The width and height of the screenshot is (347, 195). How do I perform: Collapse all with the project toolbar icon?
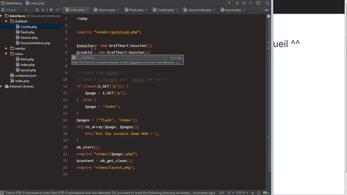point(43,10)
